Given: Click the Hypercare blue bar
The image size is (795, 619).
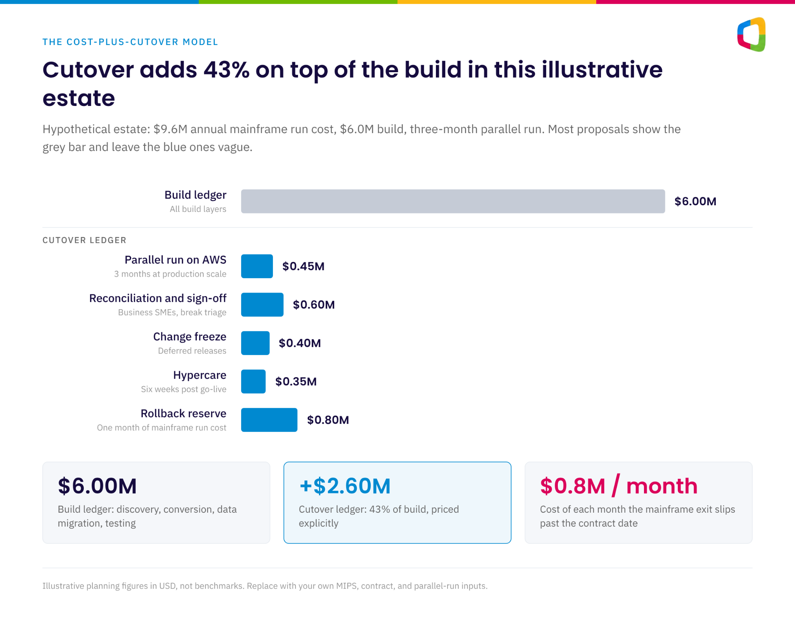Looking at the screenshot, I should pos(253,381).
